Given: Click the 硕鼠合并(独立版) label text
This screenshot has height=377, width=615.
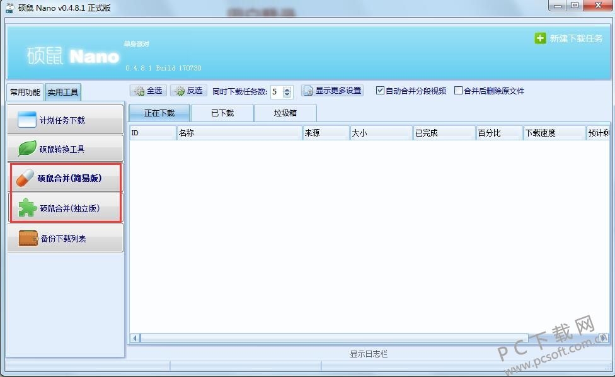Looking at the screenshot, I should pos(70,208).
